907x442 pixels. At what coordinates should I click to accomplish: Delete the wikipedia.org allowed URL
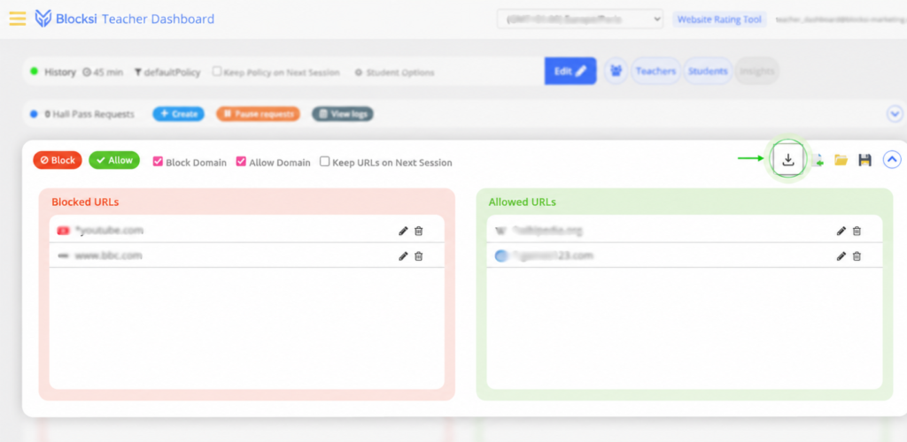(x=857, y=231)
